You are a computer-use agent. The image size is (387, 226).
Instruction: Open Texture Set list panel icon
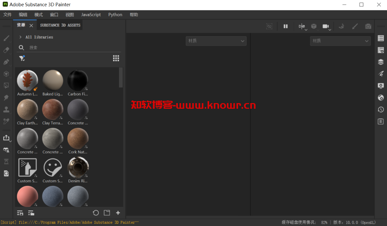[x=381, y=38]
